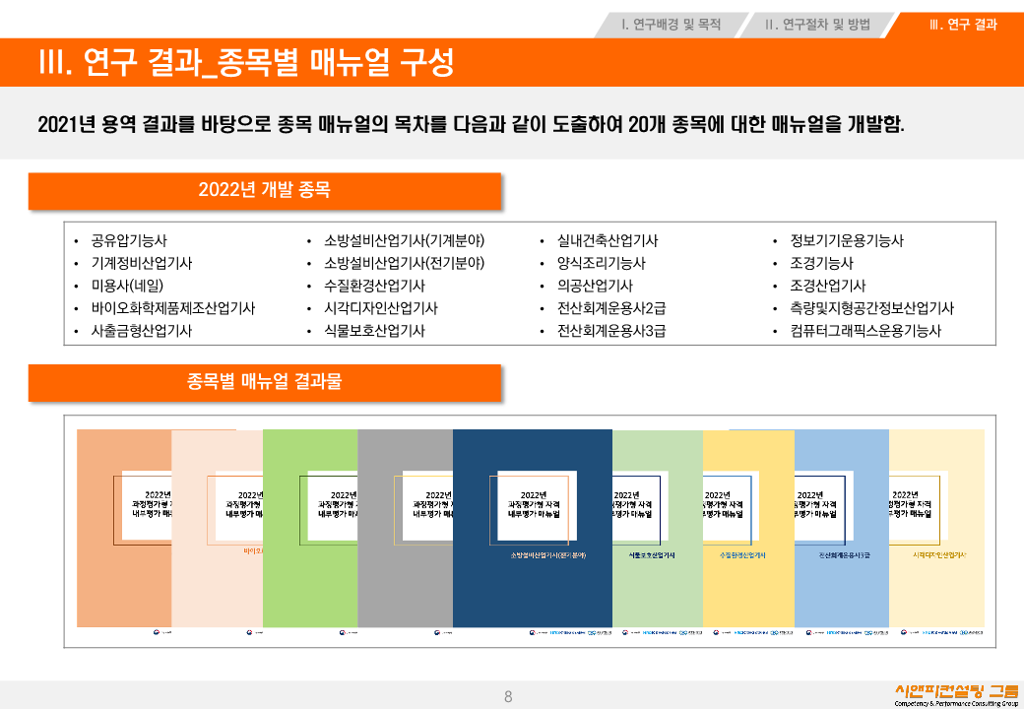
Task: Open the bright green manual cover thumbnail
Action: [x=310, y=529]
